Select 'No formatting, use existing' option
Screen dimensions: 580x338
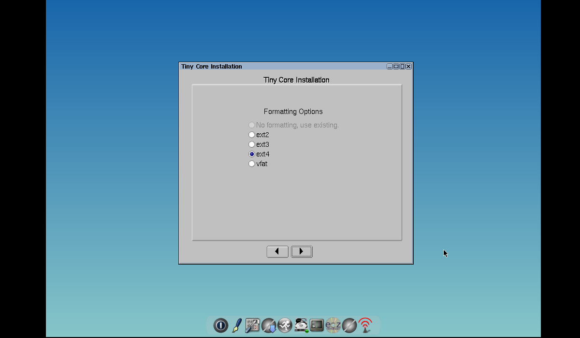click(x=252, y=125)
